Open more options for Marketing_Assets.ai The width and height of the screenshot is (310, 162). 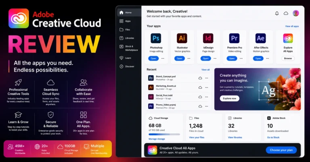click(207, 87)
